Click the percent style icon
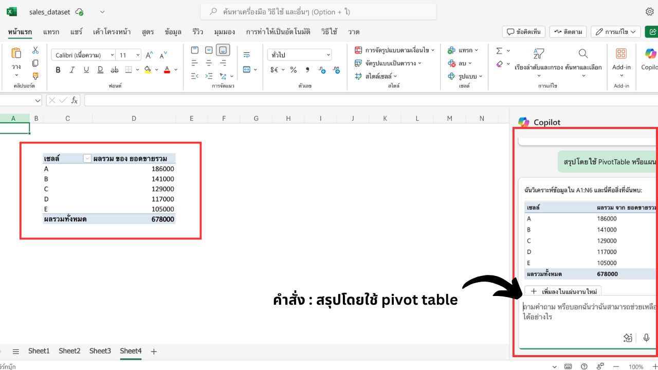The width and height of the screenshot is (658, 370). pos(293,70)
